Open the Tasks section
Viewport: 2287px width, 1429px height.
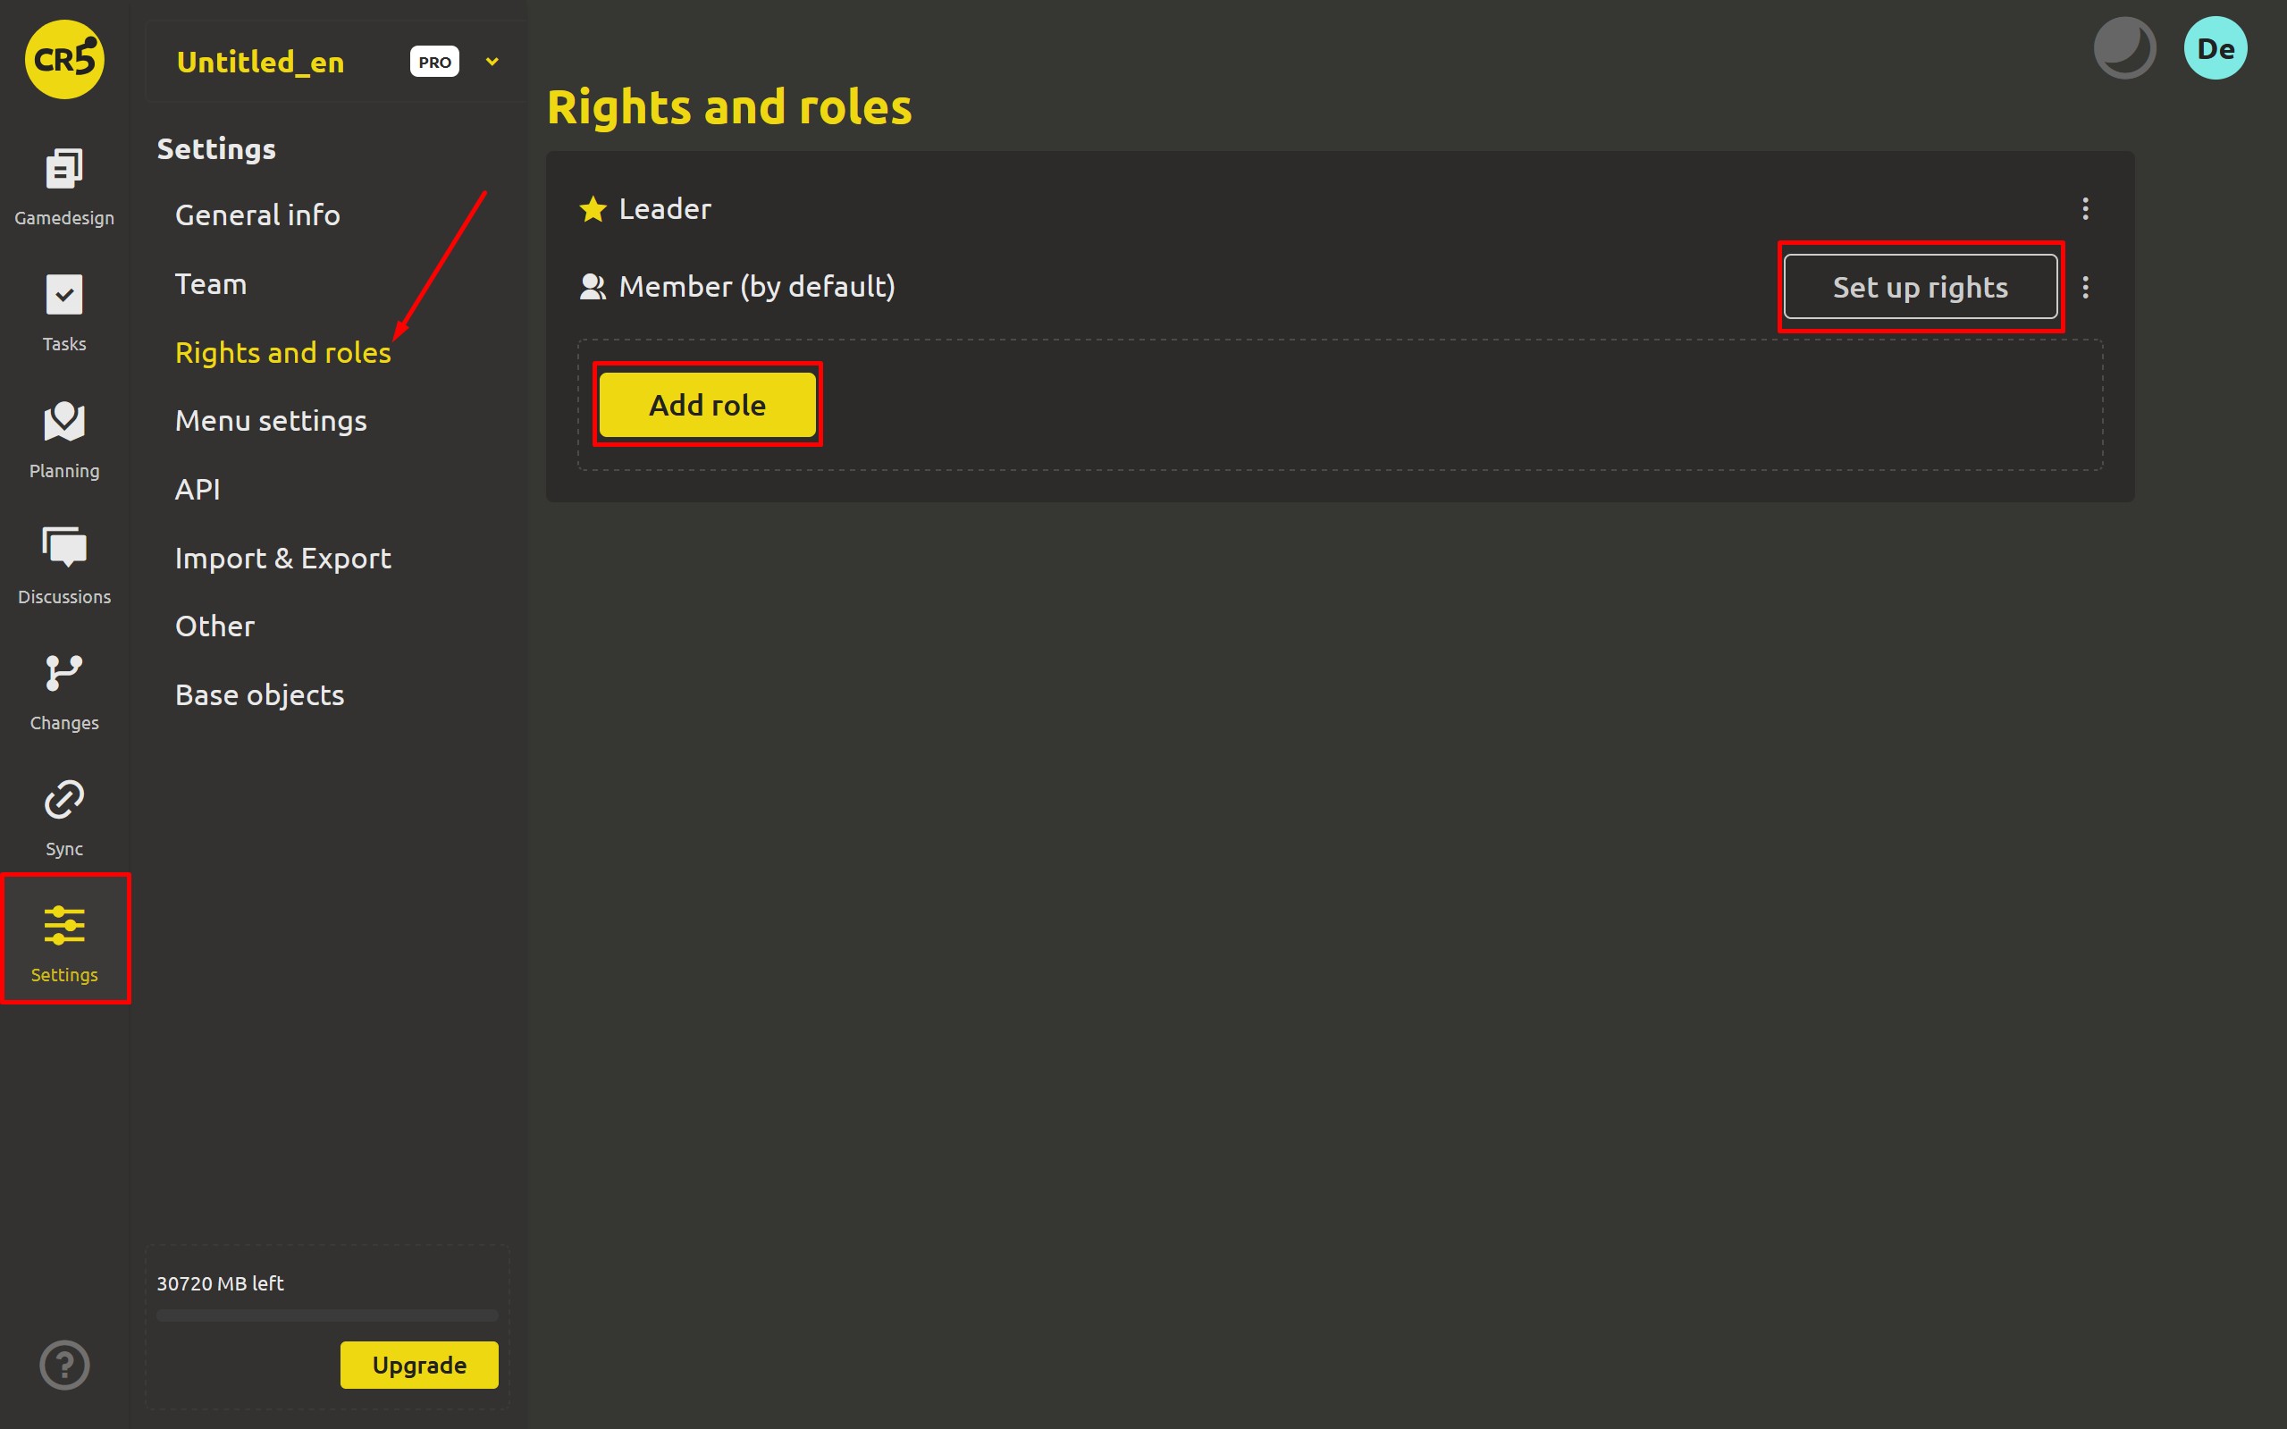[x=64, y=313]
